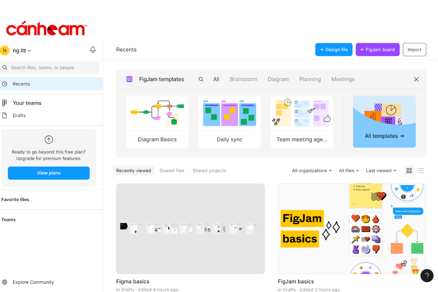The image size is (438, 292).
Task: Click the globe icon beside Explore Community
Action: tap(5, 282)
